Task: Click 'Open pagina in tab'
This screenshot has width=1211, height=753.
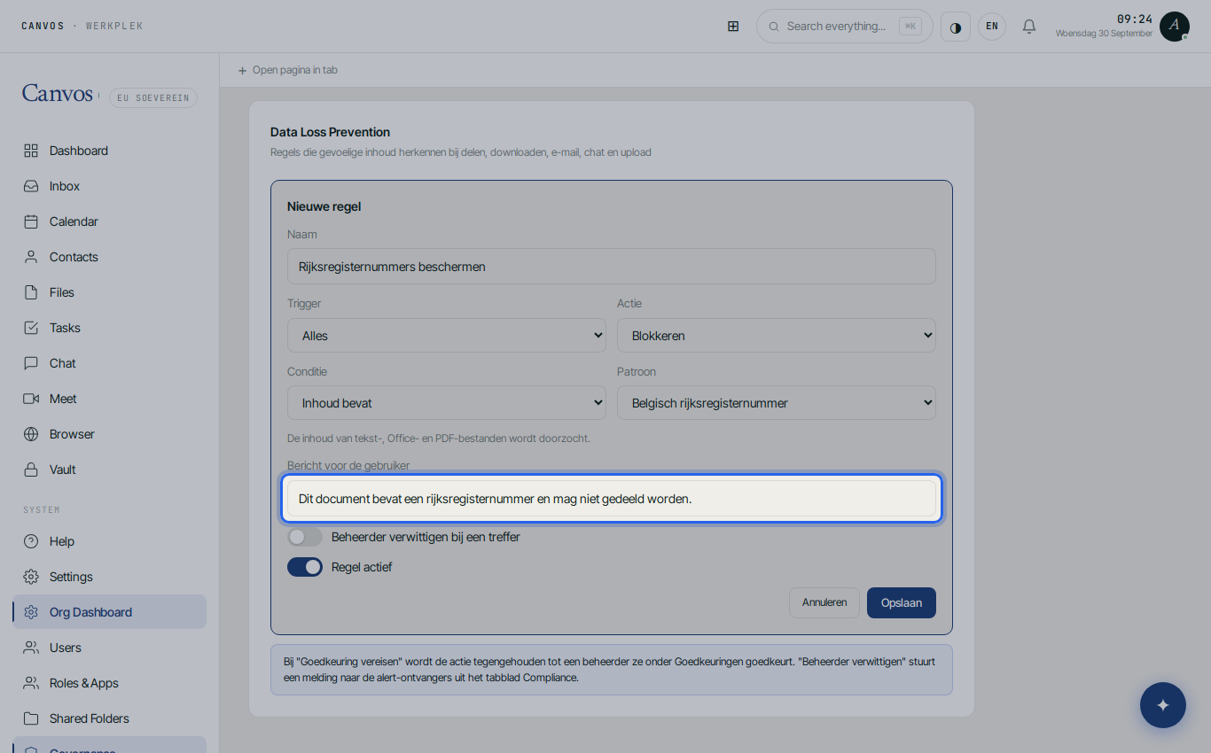Action: (288, 70)
